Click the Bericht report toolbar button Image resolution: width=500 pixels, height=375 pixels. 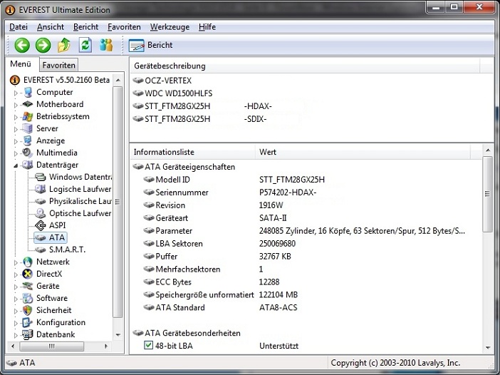(150, 45)
